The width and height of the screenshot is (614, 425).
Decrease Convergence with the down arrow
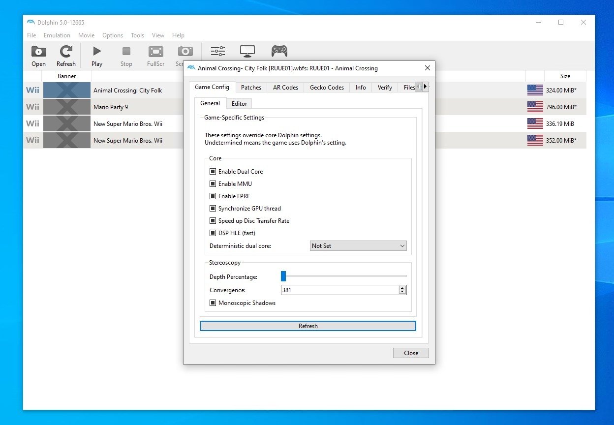coord(402,292)
